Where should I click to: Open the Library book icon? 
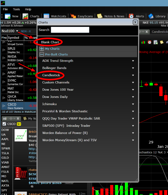[151, 16]
